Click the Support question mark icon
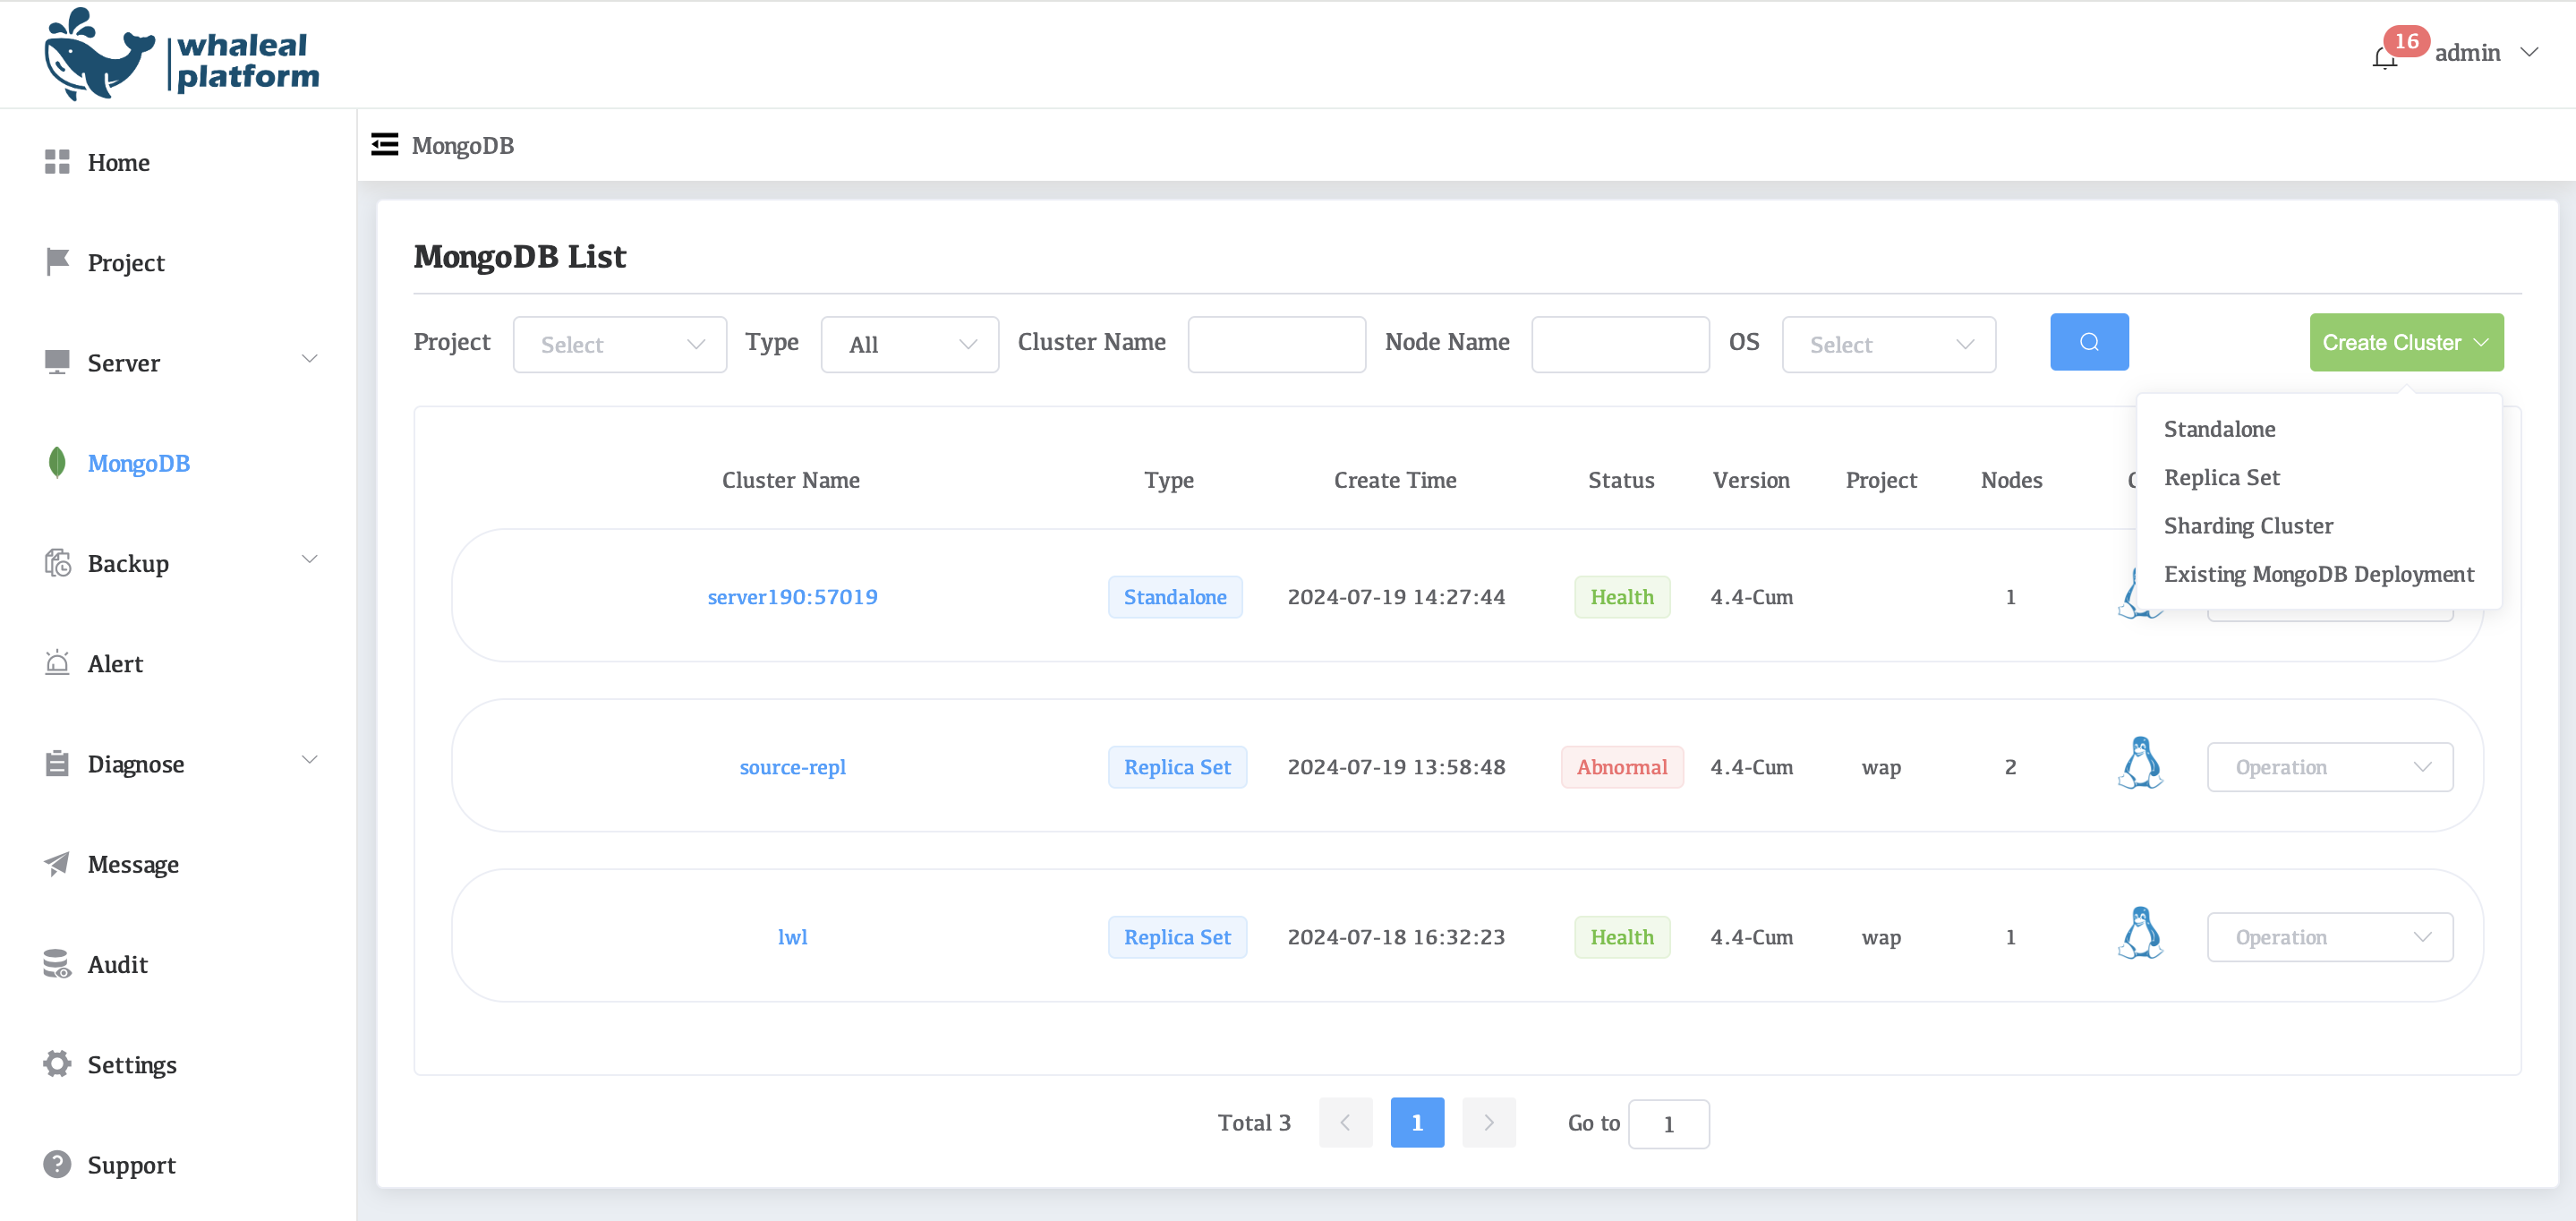 (x=57, y=1164)
